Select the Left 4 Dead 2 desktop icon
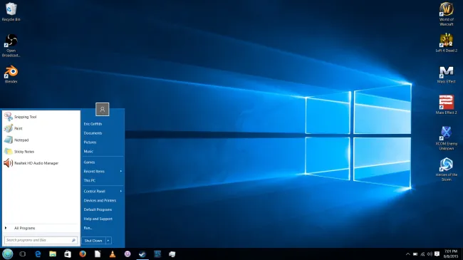463x260 pixels. [446, 43]
